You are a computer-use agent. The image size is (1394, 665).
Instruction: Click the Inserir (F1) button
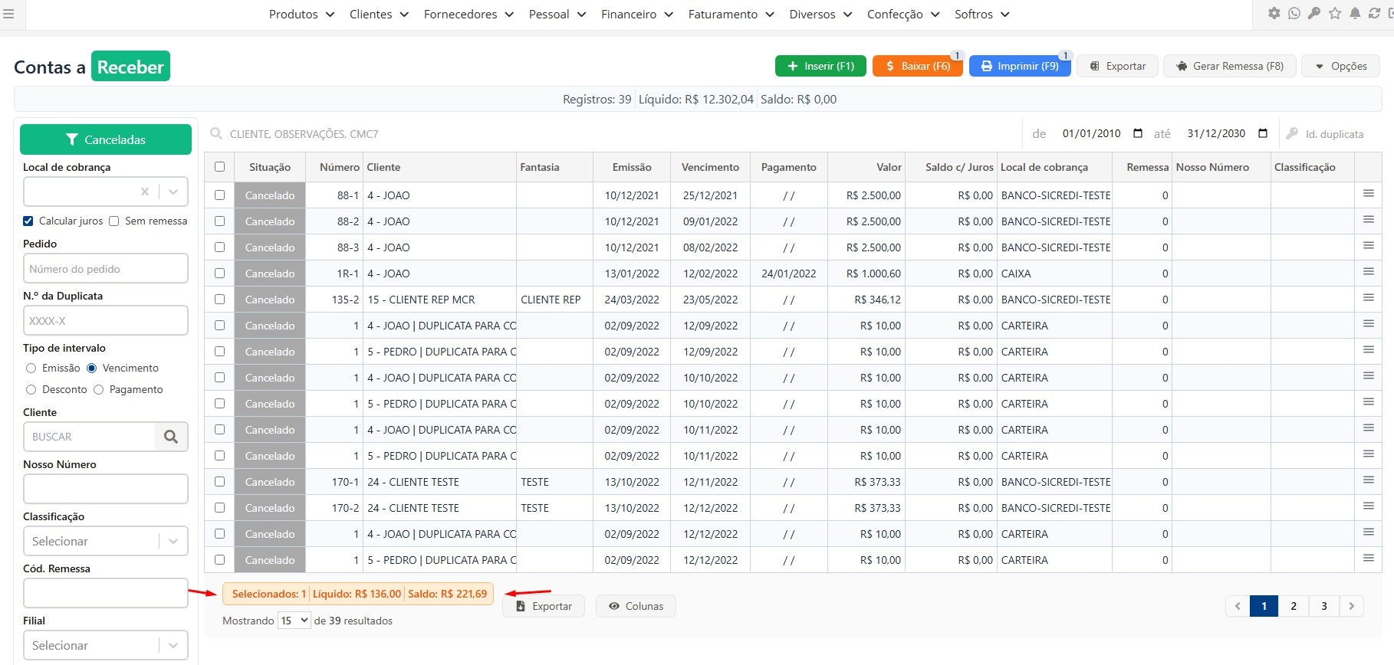pyautogui.click(x=820, y=66)
